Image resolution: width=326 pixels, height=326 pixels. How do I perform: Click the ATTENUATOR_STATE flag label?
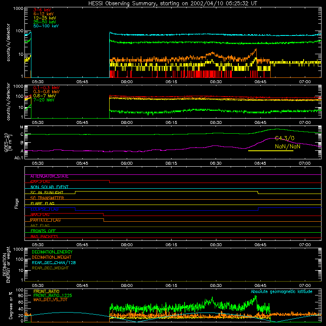49,176
